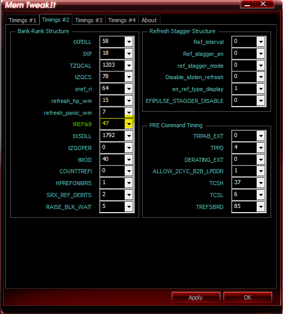
Task: Open the TCSH dropdown arrow
Action: point(261,183)
